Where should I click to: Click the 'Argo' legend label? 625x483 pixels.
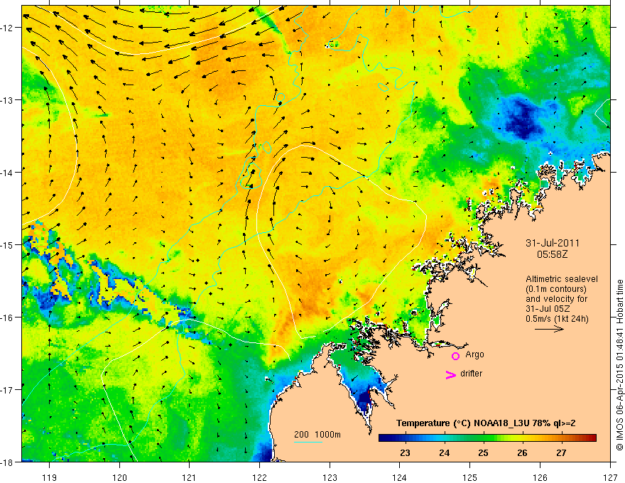(x=474, y=354)
